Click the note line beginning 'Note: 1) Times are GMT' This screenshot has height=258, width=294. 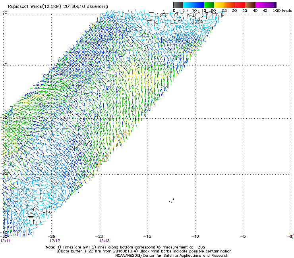point(126,247)
